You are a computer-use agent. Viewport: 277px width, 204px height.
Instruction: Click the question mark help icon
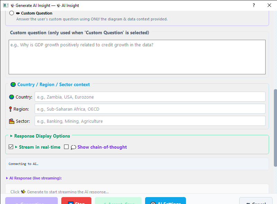pos(254,5)
